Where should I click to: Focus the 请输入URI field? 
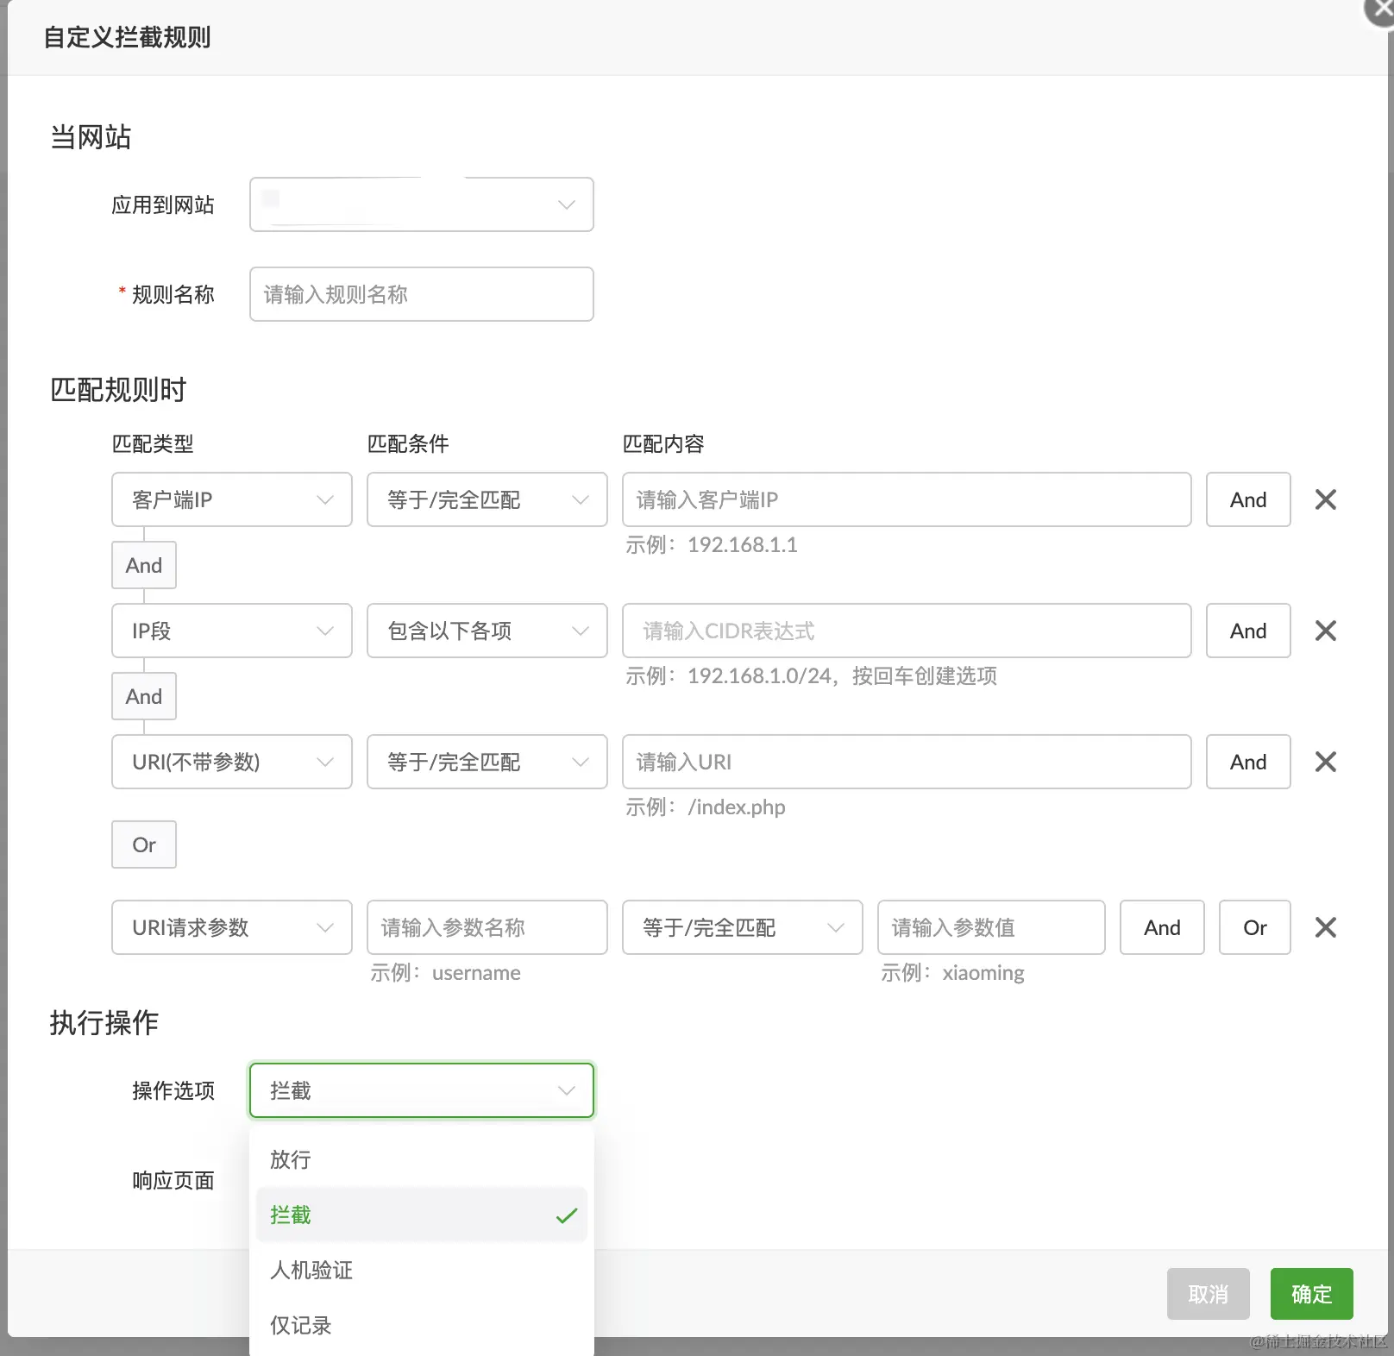tap(907, 762)
